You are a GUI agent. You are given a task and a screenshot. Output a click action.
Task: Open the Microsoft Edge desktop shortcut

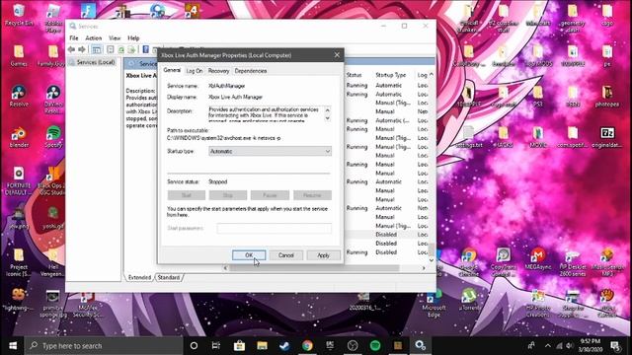tap(434, 304)
